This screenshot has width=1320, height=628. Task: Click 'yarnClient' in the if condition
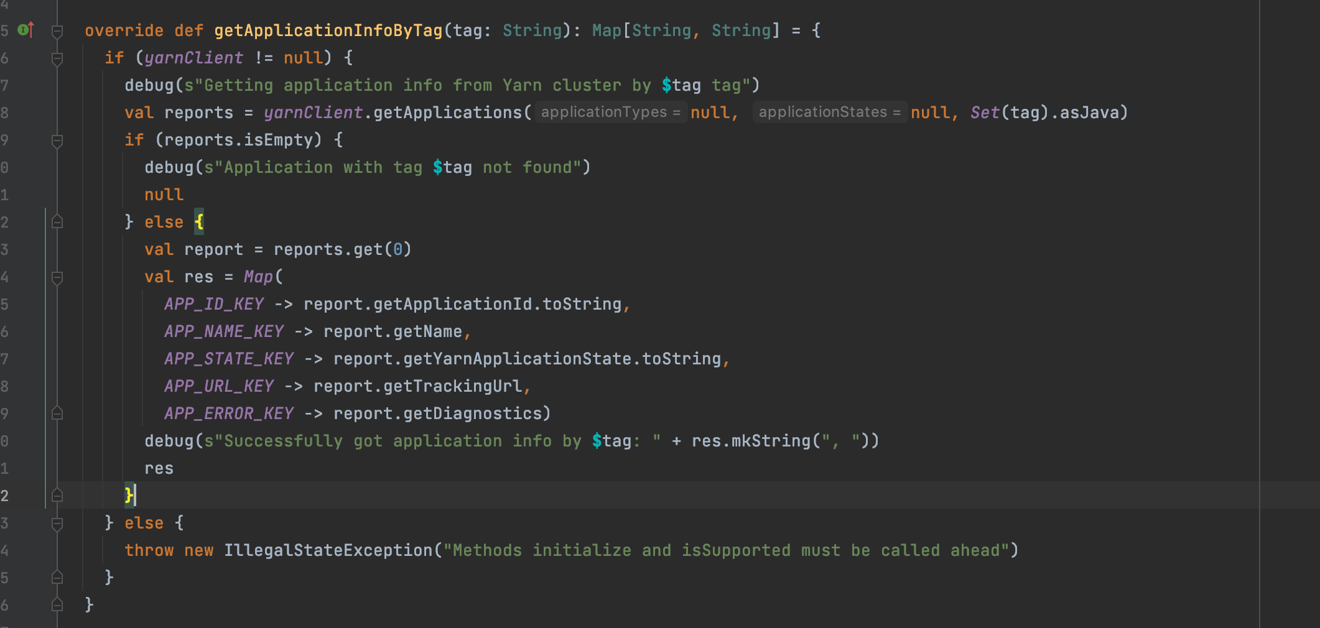coord(193,58)
